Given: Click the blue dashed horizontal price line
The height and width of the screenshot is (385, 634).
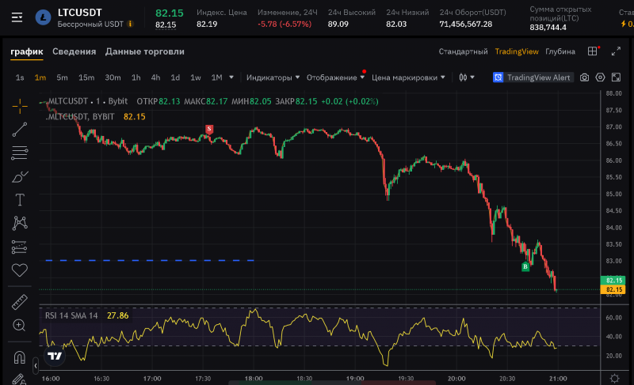Looking at the screenshot, I should pos(150,260).
